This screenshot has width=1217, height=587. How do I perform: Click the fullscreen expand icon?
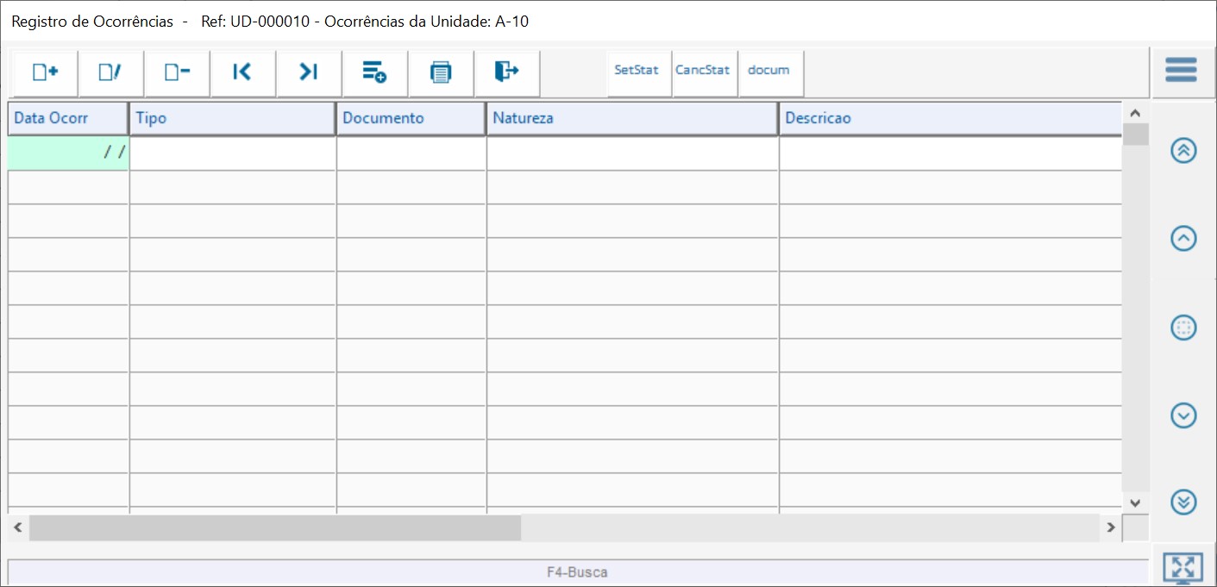tap(1182, 567)
